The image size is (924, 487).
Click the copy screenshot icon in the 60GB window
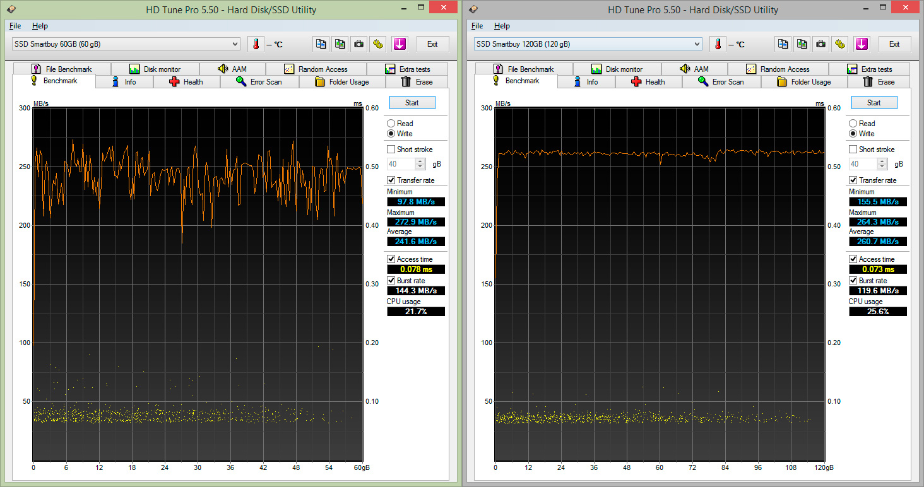click(x=340, y=44)
